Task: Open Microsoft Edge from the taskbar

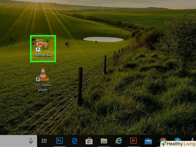Action: tap(74, 141)
